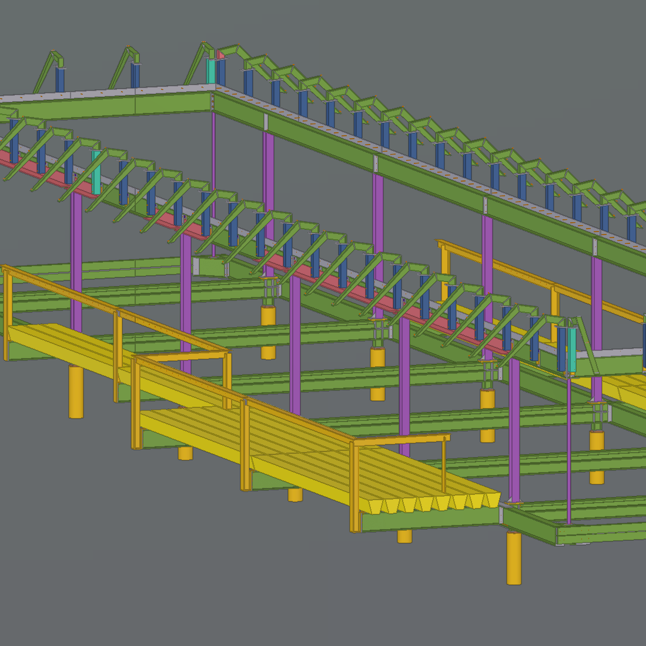Select the cyan post at the right edge
Screen dimensions: 646x646
tap(572, 351)
